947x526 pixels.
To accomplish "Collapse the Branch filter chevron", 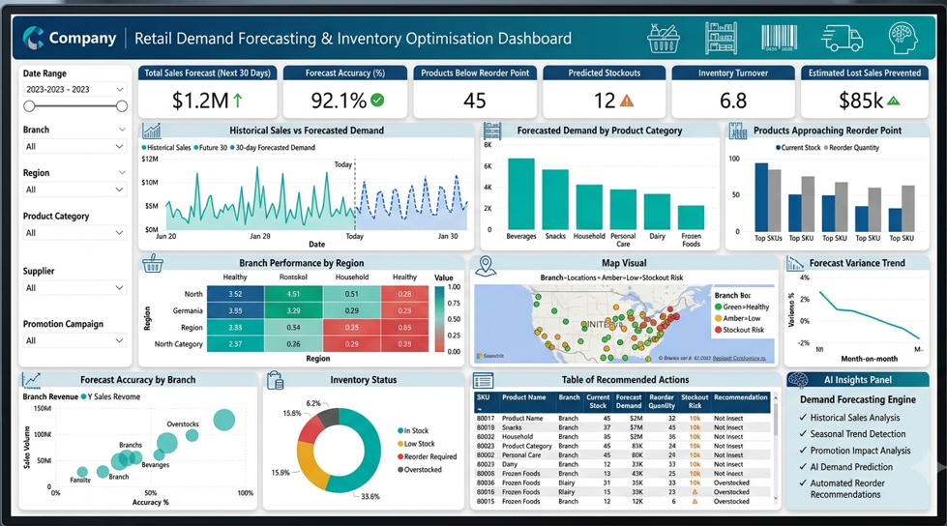I will [x=122, y=130].
